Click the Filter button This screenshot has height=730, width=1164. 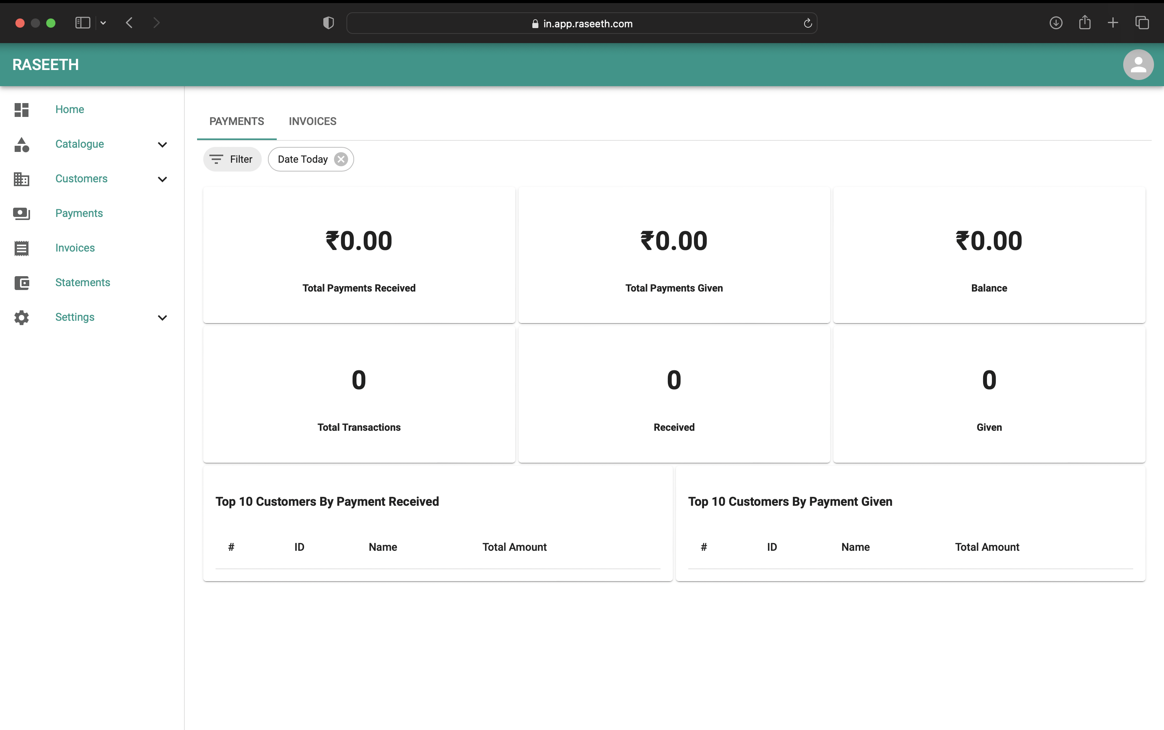tap(232, 159)
